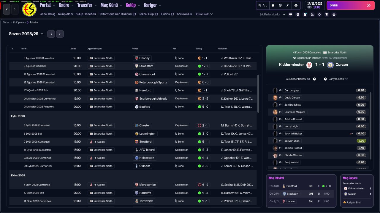
Task: Open the shirt shortcut icon
Action: 298,14
